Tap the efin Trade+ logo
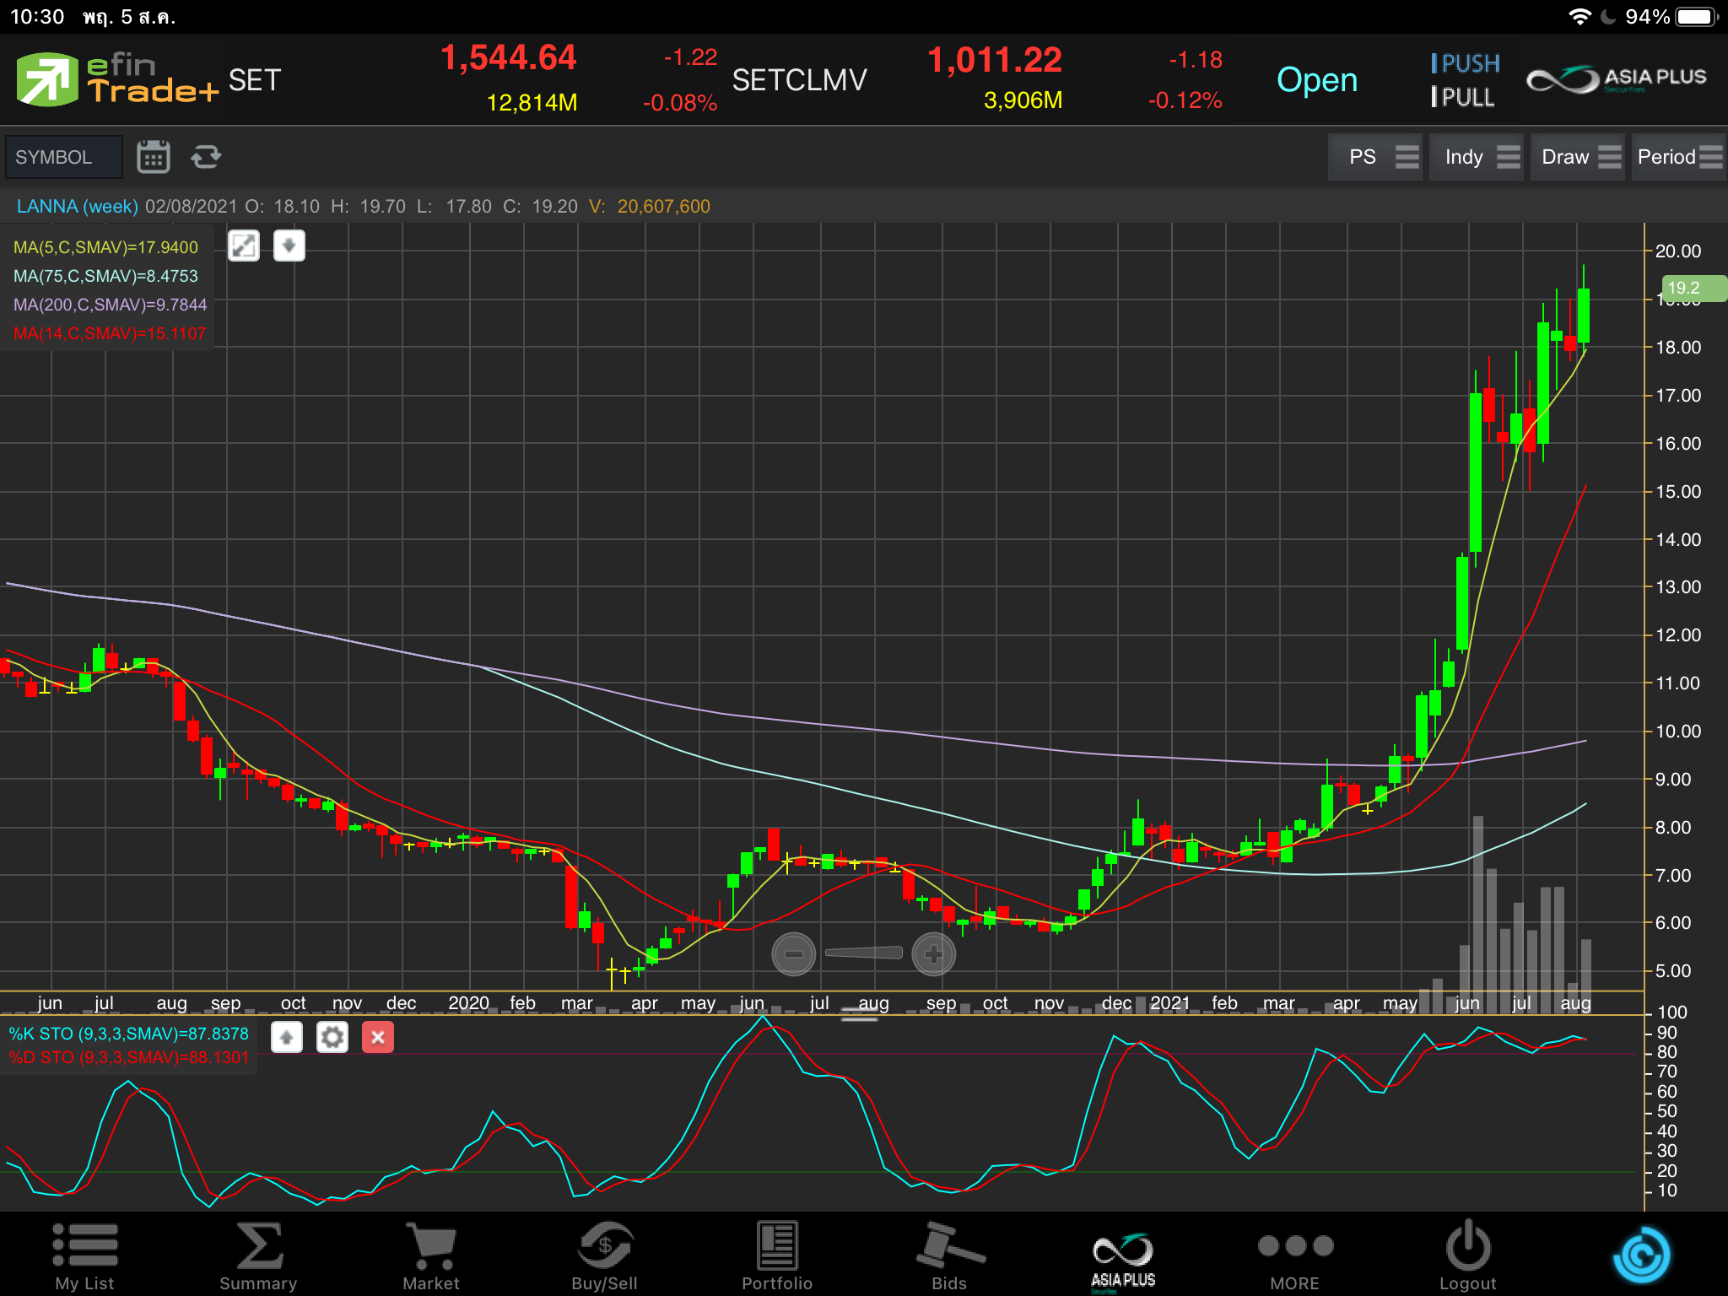The height and width of the screenshot is (1296, 1728). tap(116, 79)
